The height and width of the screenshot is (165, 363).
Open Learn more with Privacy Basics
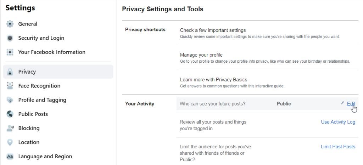213,80
